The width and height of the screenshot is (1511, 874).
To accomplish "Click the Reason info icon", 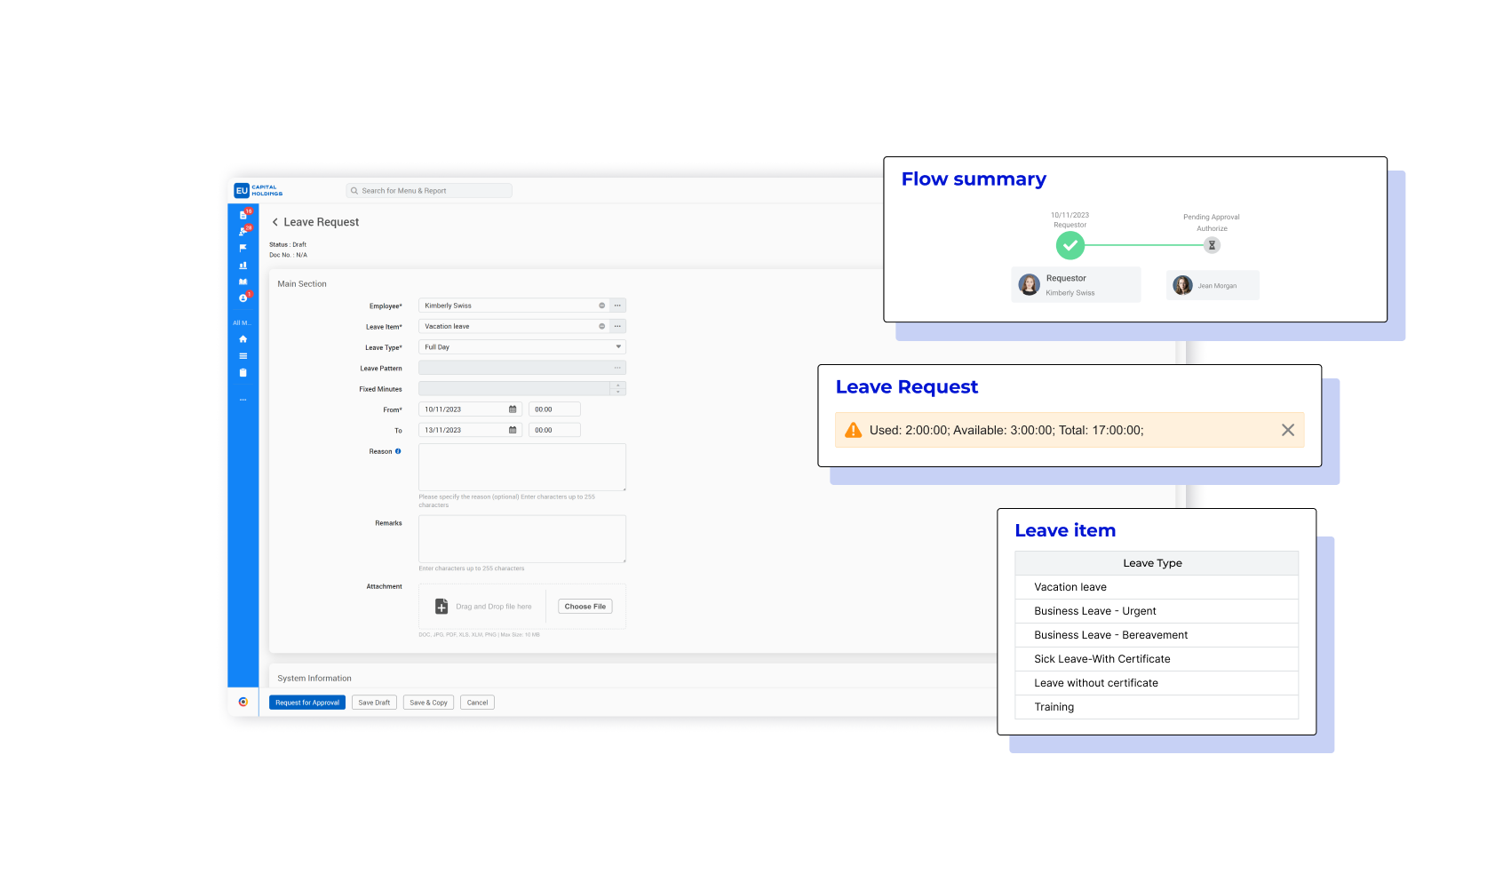I will pyautogui.click(x=398, y=451).
